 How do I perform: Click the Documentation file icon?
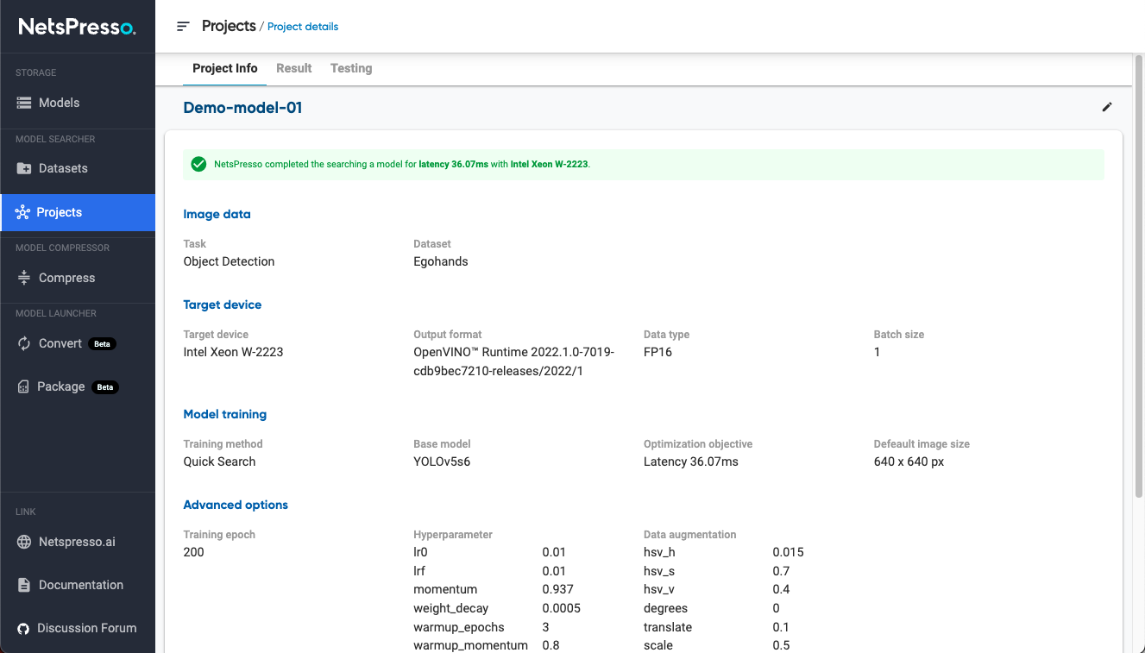click(x=24, y=585)
